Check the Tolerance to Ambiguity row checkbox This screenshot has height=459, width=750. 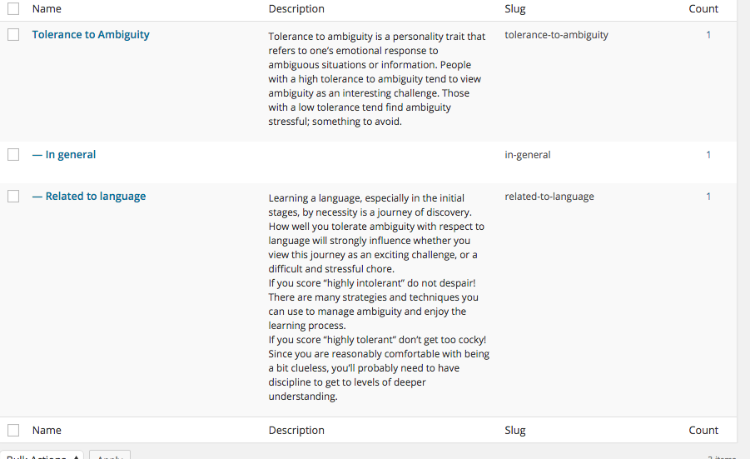[x=13, y=35]
